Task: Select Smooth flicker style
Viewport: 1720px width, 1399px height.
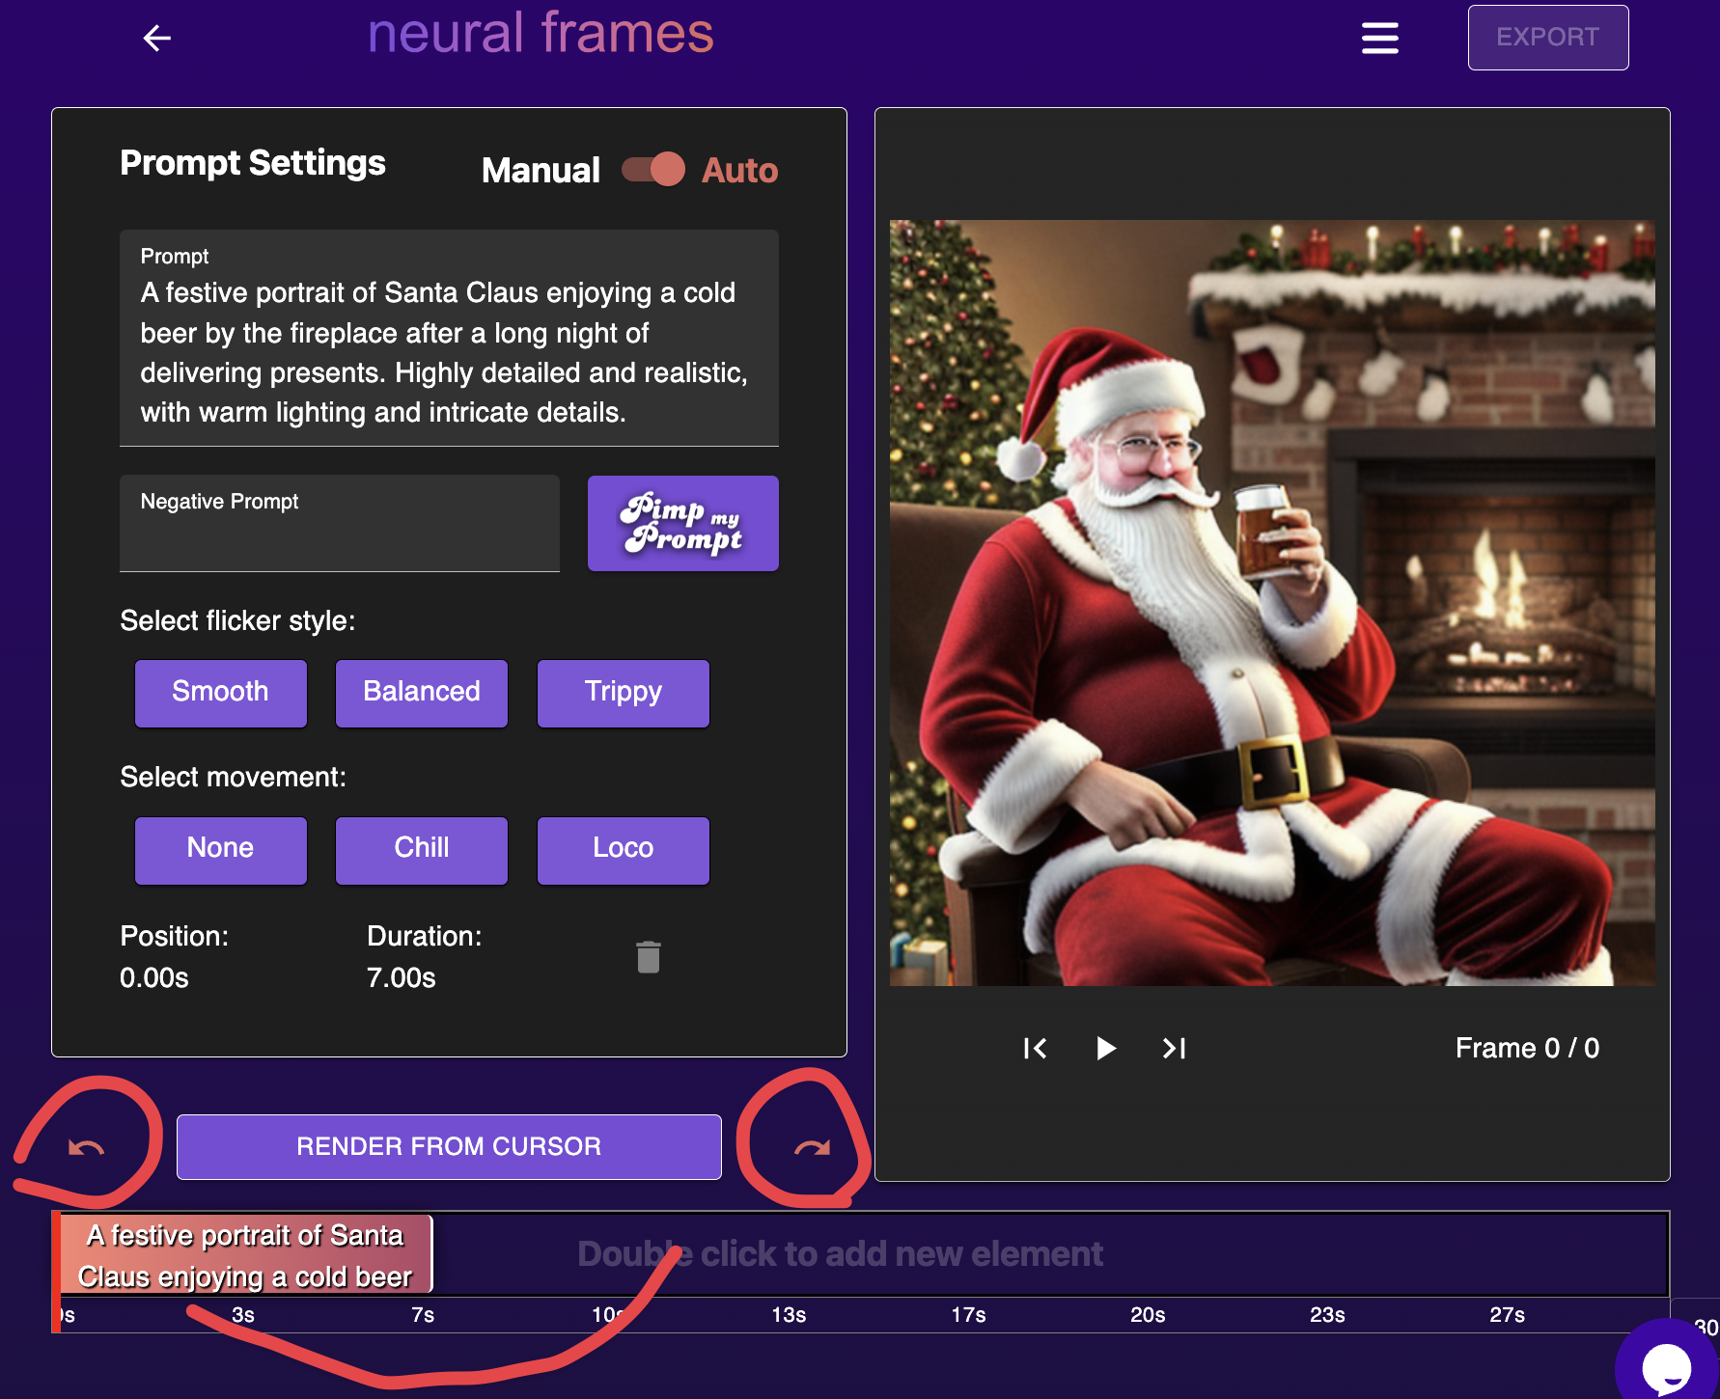Action: click(220, 693)
